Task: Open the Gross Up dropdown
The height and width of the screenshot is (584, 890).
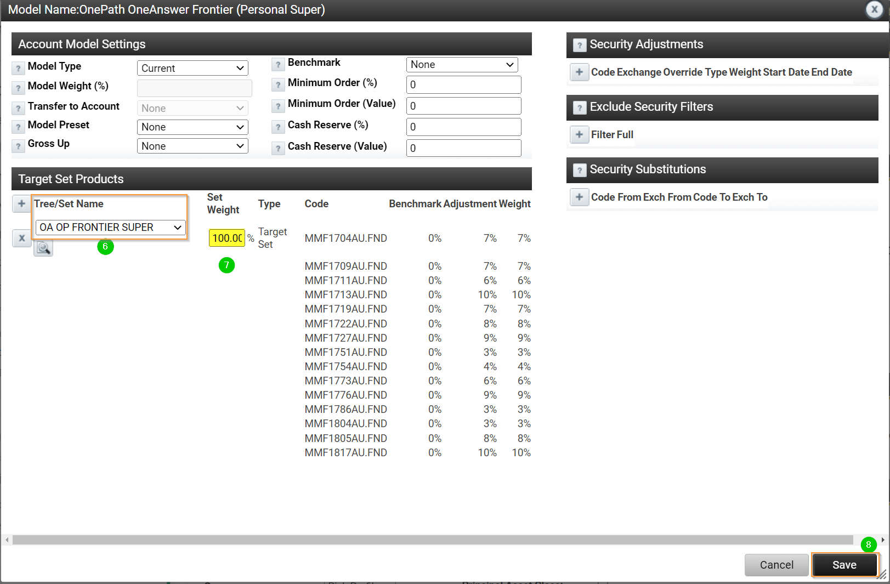Action: (192, 146)
